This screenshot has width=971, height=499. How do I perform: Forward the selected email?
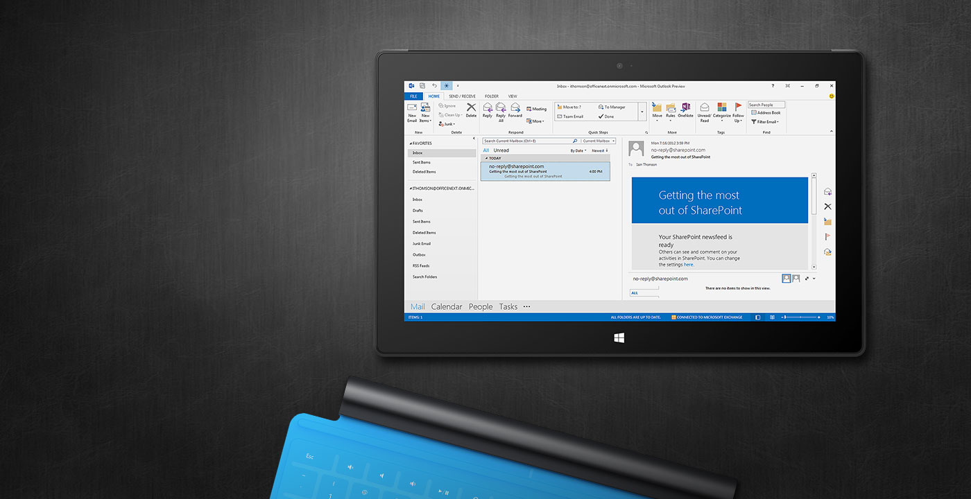515,110
